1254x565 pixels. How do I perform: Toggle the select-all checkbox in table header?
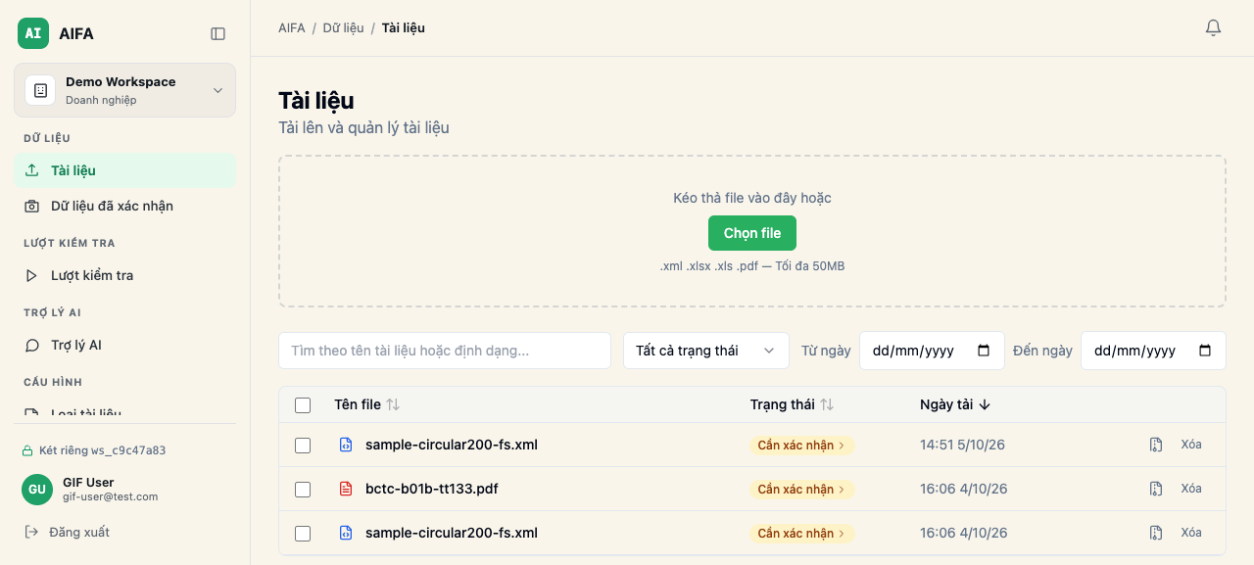coord(303,405)
